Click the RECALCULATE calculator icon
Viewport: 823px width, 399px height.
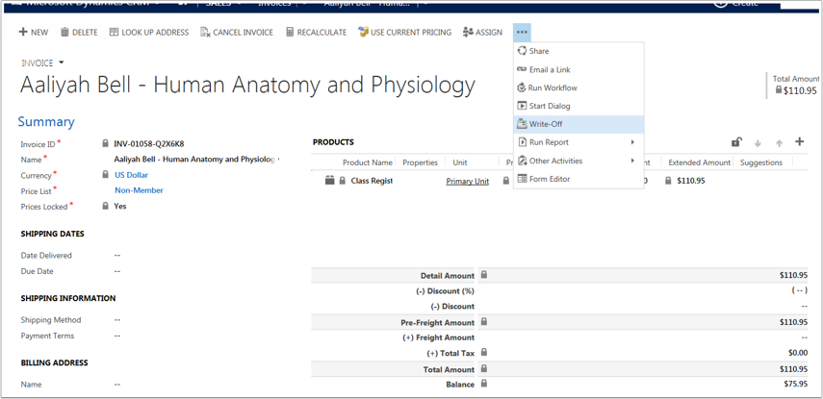click(x=290, y=32)
